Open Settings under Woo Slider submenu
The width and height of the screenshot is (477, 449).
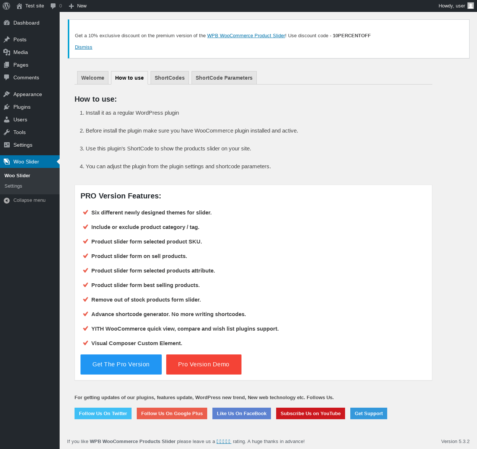13,186
